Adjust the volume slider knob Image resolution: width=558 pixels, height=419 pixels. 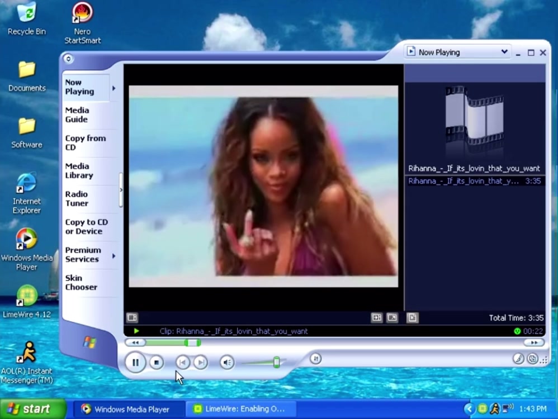tap(277, 362)
